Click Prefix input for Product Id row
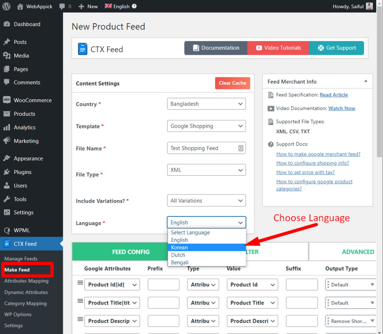383x334 pixels. 163,285
